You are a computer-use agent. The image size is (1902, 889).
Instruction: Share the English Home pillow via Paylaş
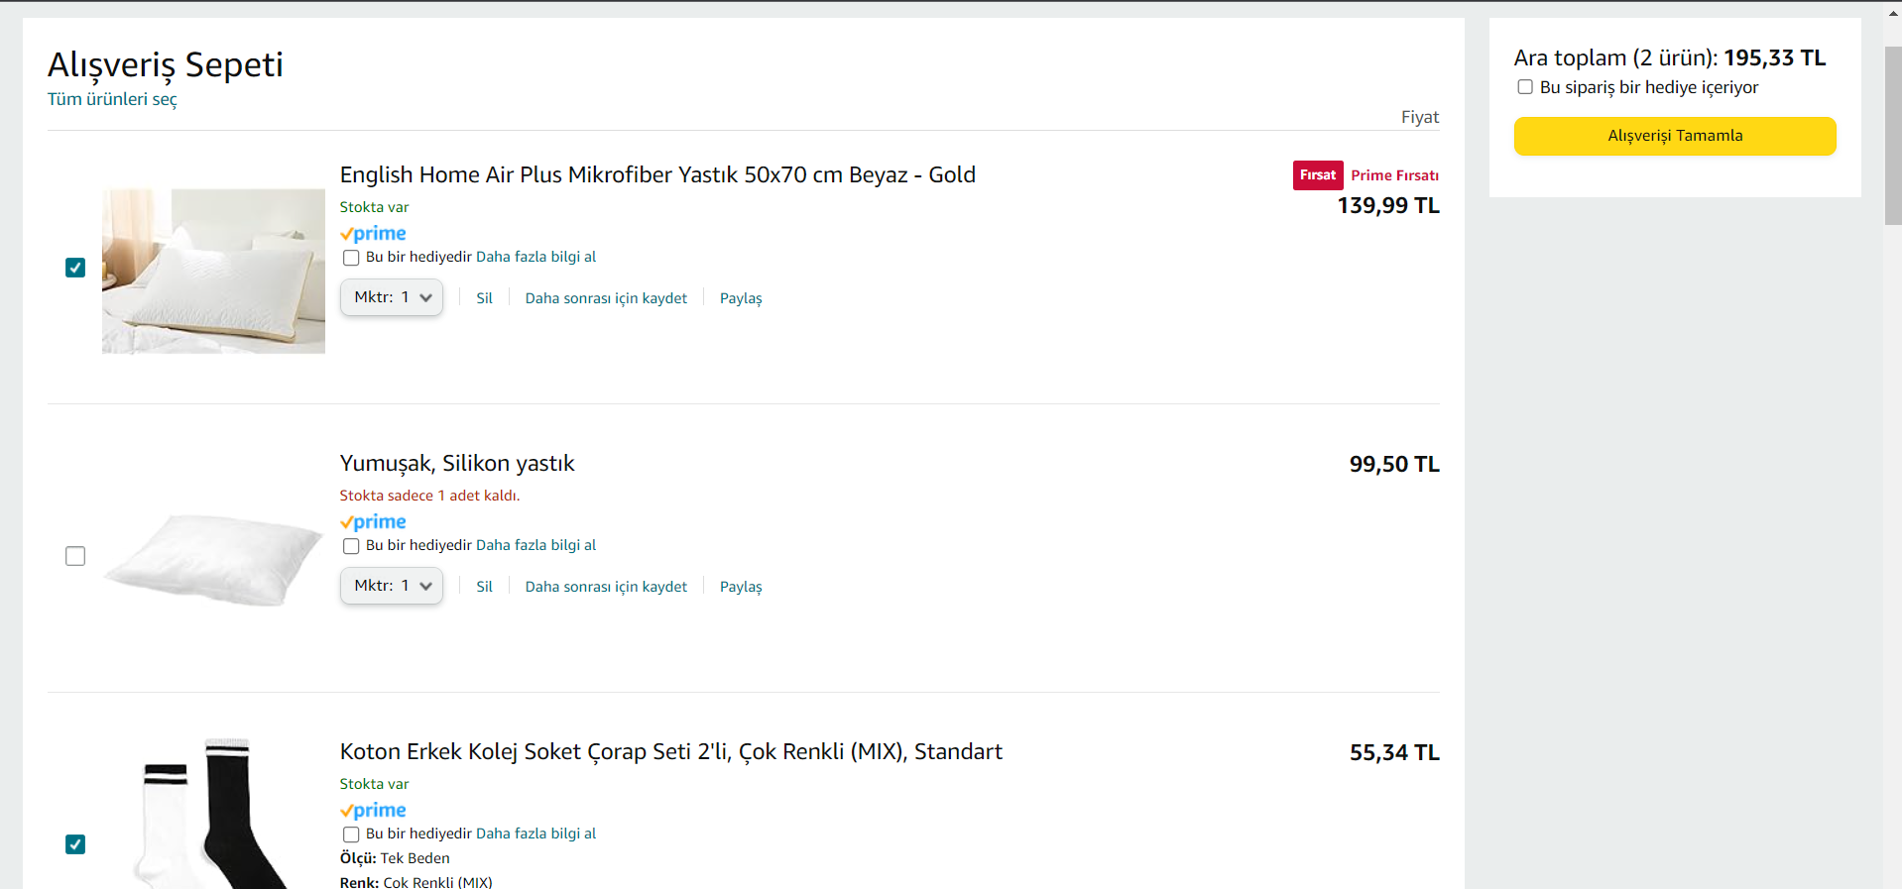[x=741, y=298]
